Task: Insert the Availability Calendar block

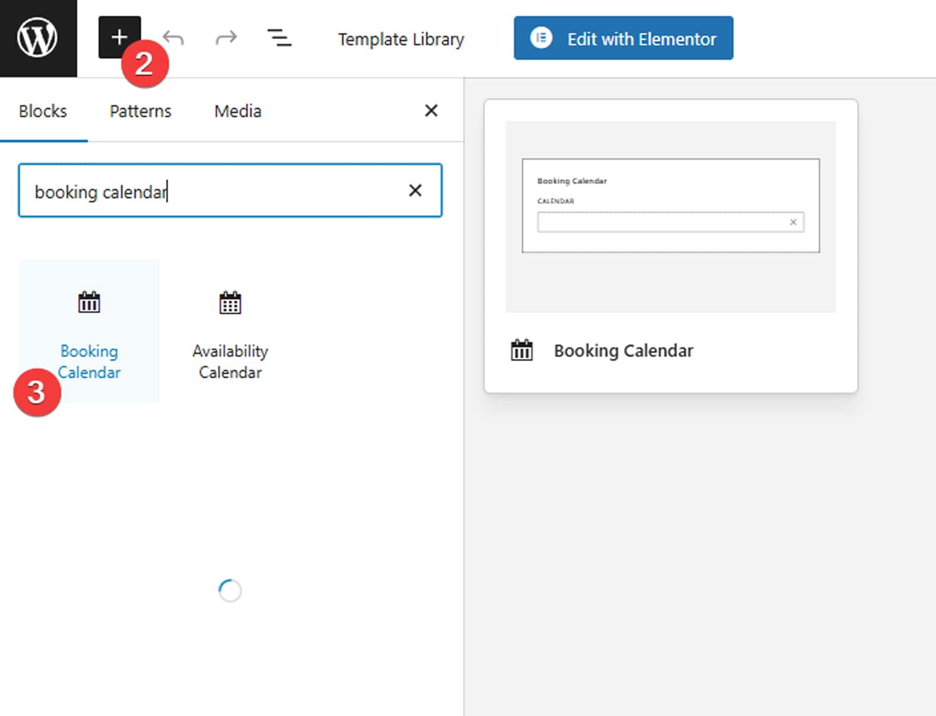Action: (230, 332)
